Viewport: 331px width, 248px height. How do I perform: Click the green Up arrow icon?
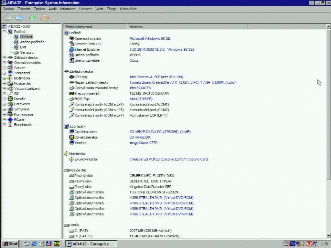pyautogui.click(x=32, y=18)
